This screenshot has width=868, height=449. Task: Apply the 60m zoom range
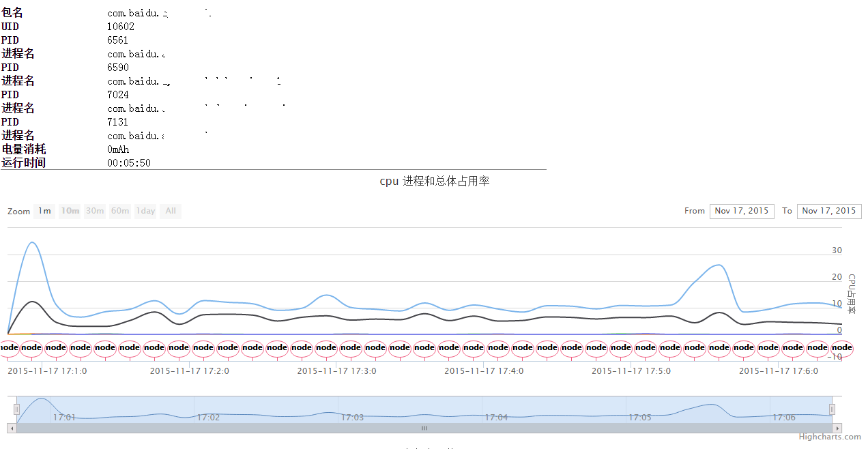(x=119, y=211)
